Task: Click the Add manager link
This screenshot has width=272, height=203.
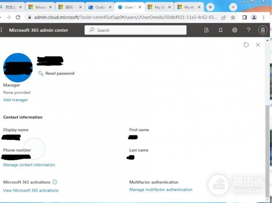Action: 15,100
